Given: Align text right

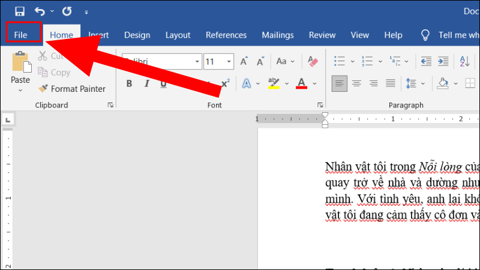Looking at the screenshot, I should [x=373, y=83].
